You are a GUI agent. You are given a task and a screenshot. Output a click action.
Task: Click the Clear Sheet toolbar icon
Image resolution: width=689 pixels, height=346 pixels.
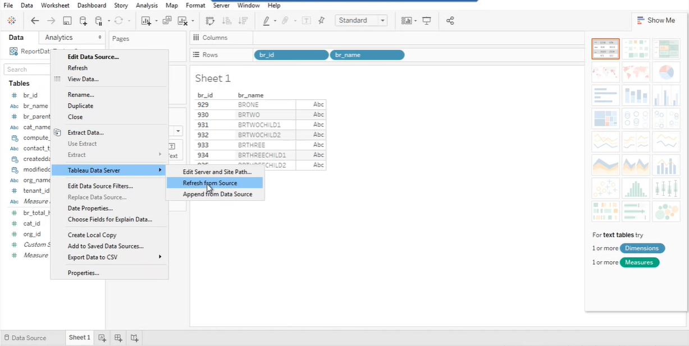(x=182, y=21)
